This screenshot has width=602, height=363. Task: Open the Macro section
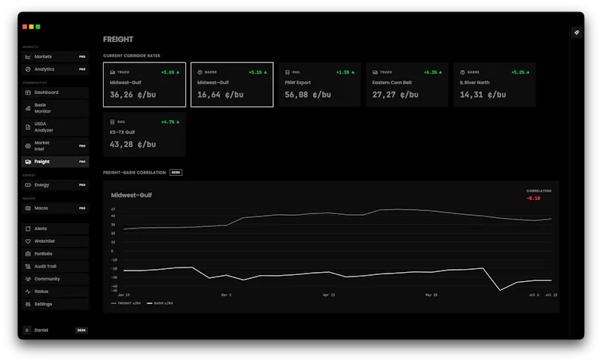point(55,208)
